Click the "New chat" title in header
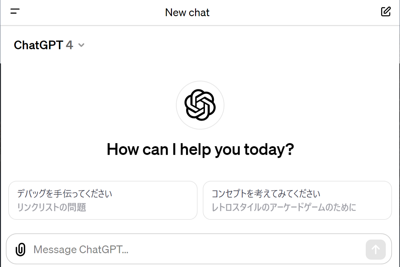 pyautogui.click(x=187, y=13)
